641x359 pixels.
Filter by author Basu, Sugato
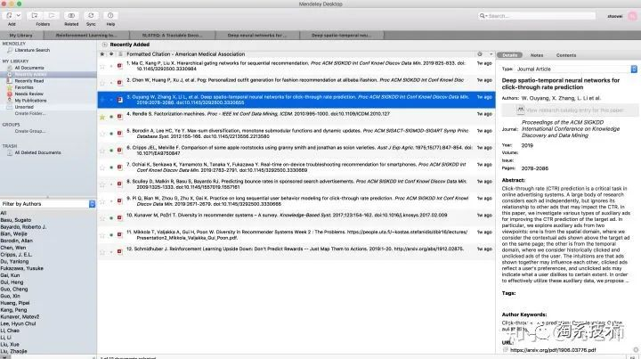(16, 220)
